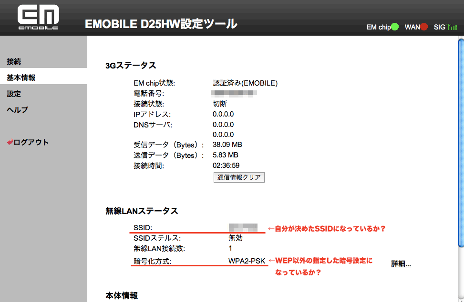Image resolution: width=464 pixels, height=302 pixels.
Task: Open the ヘルプ menu
Action: point(18,110)
